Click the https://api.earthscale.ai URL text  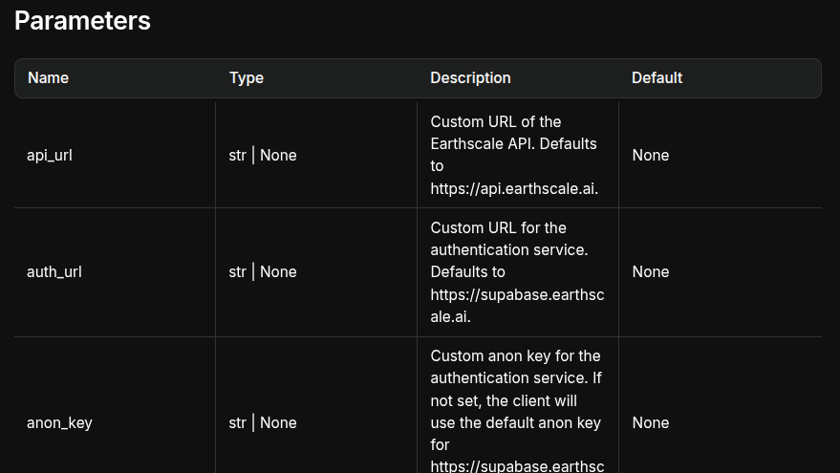pyautogui.click(x=513, y=188)
